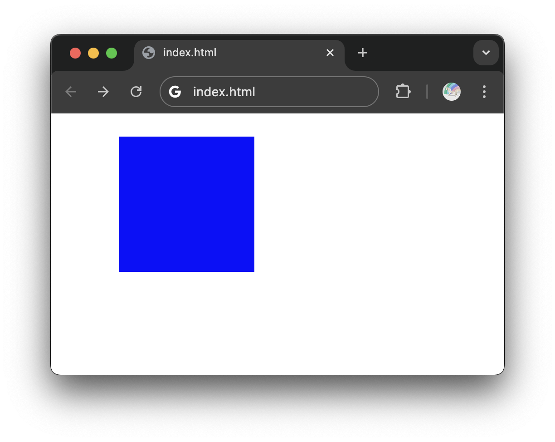The image size is (555, 442).
Task: Click the browser back arrow
Action: 71,92
